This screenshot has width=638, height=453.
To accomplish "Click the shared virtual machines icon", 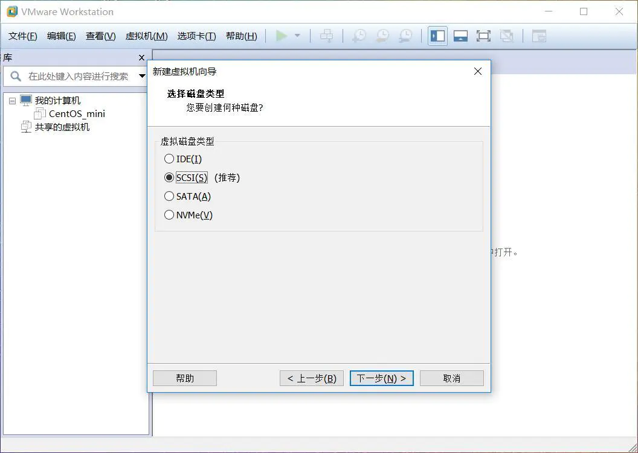I will 26,127.
